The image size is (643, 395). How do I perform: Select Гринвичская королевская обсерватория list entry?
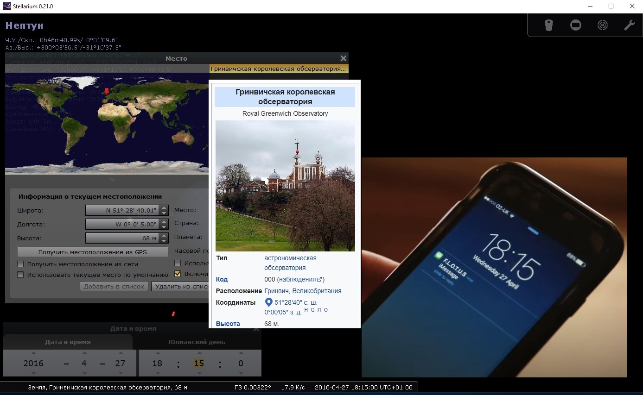coord(279,69)
